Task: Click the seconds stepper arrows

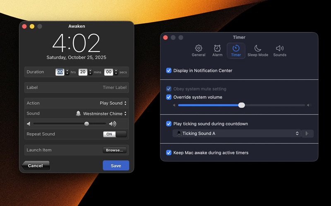Action: pyautogui.click(x=116, y=72)
